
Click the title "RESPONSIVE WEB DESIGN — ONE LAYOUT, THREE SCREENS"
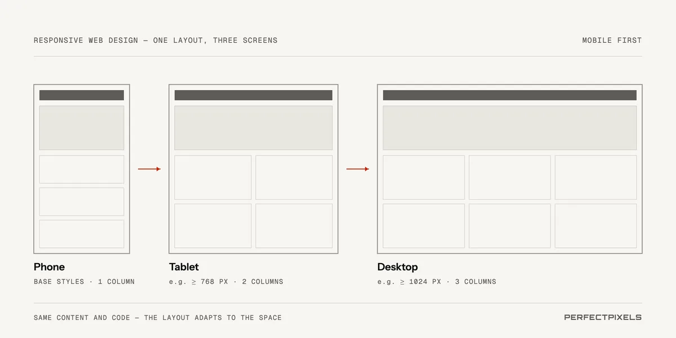[155, 41]
